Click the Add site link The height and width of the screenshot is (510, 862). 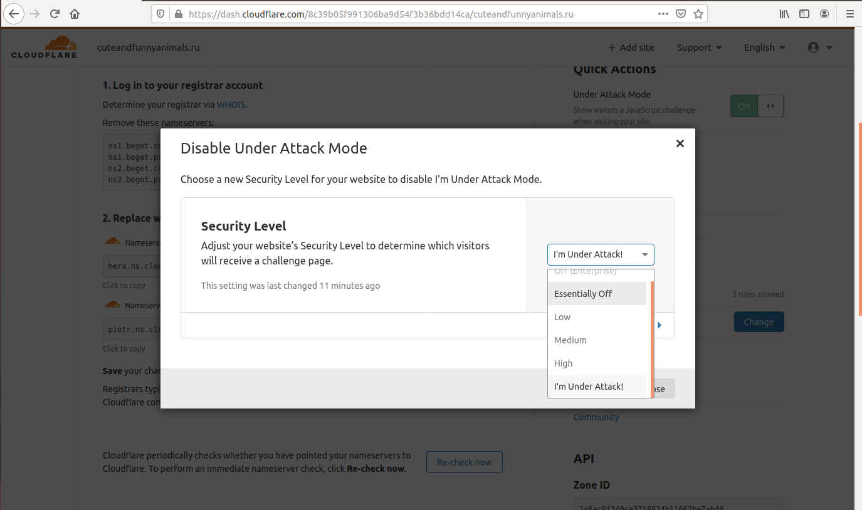[x=631, y=48]
